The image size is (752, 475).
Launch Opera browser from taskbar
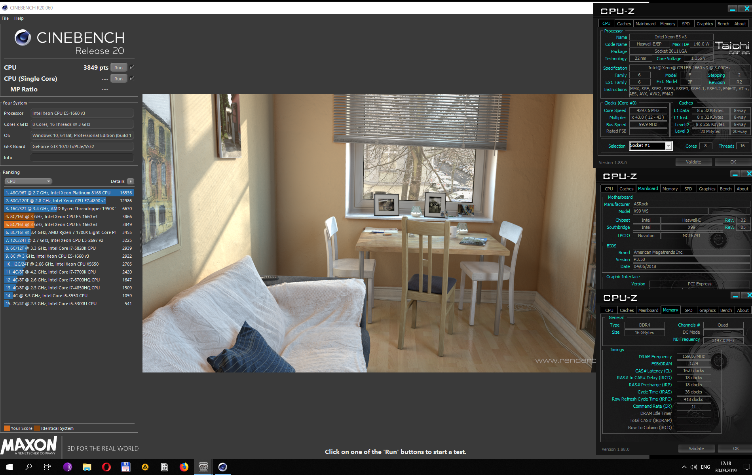pos(106,467)
